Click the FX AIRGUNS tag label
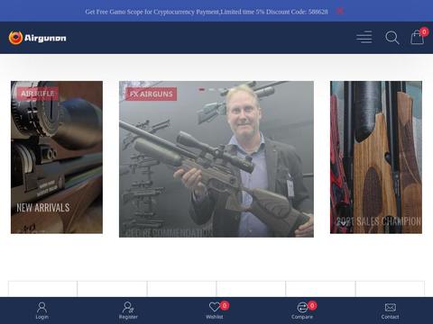 pos(152,94)
